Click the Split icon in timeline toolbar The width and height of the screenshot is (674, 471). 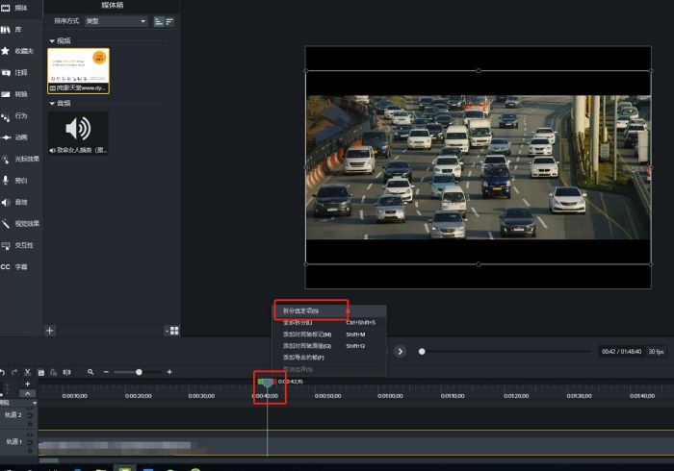click(67, 372)
